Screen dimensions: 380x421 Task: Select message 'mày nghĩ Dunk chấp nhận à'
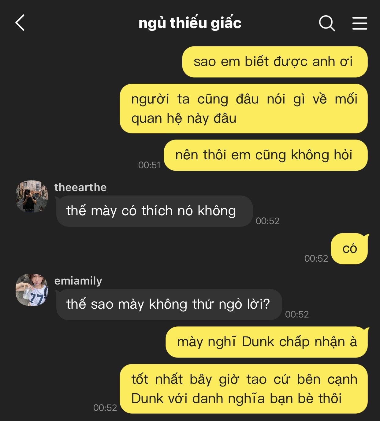[267, 342]
